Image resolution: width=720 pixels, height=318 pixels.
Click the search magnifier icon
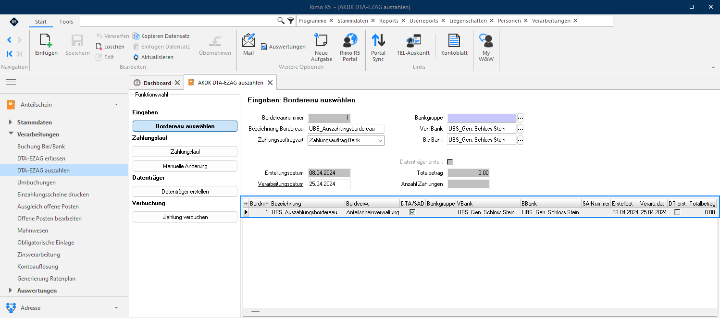(281, 21)
